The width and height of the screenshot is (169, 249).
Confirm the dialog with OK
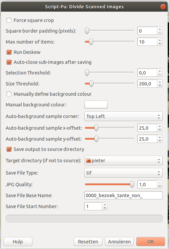(x=151, y=242)
